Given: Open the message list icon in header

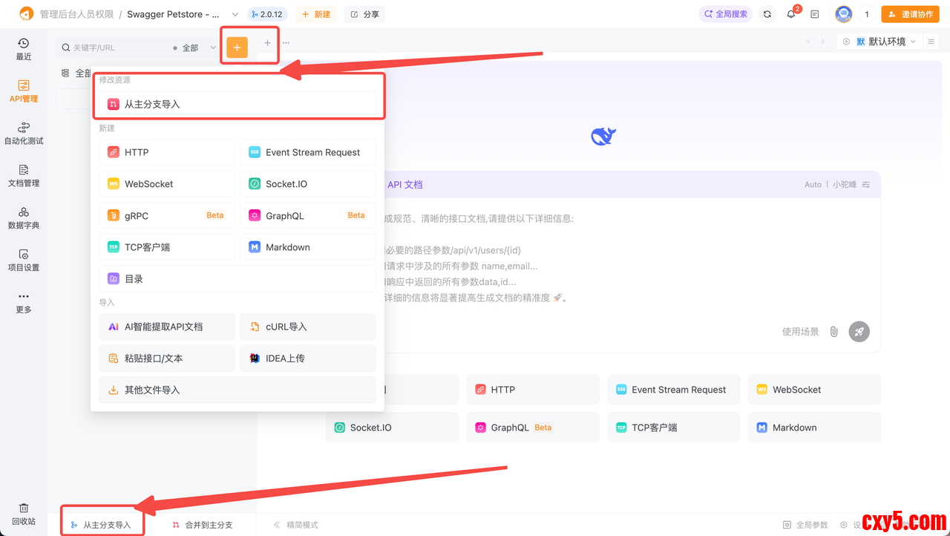Looking at the screenshot, I should click(x=815, y=14).
